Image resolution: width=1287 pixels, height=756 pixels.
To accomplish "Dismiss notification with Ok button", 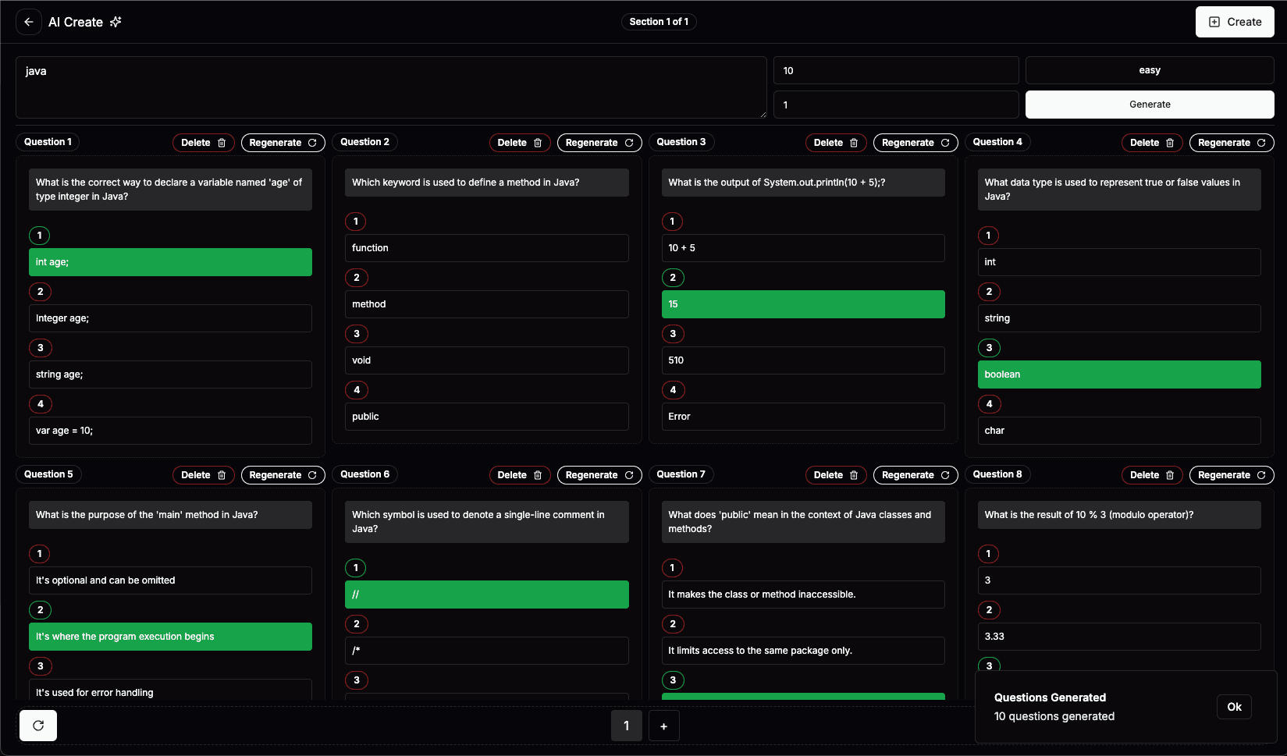I will (x=1233, y=707).
